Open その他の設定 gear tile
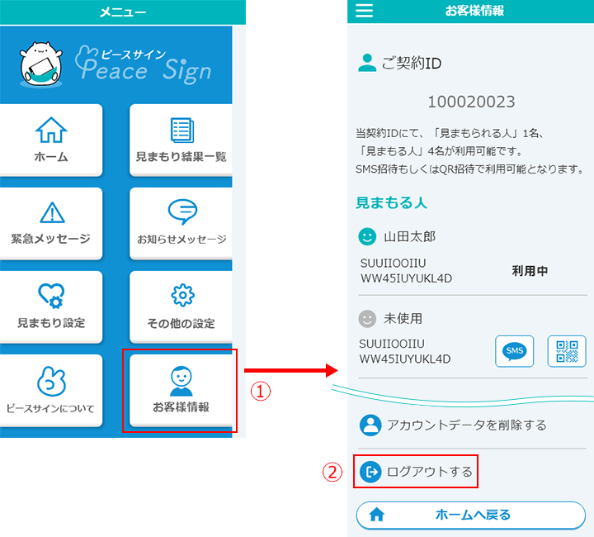The height and width of the screenshot is (537, 594). coord(181,306)
